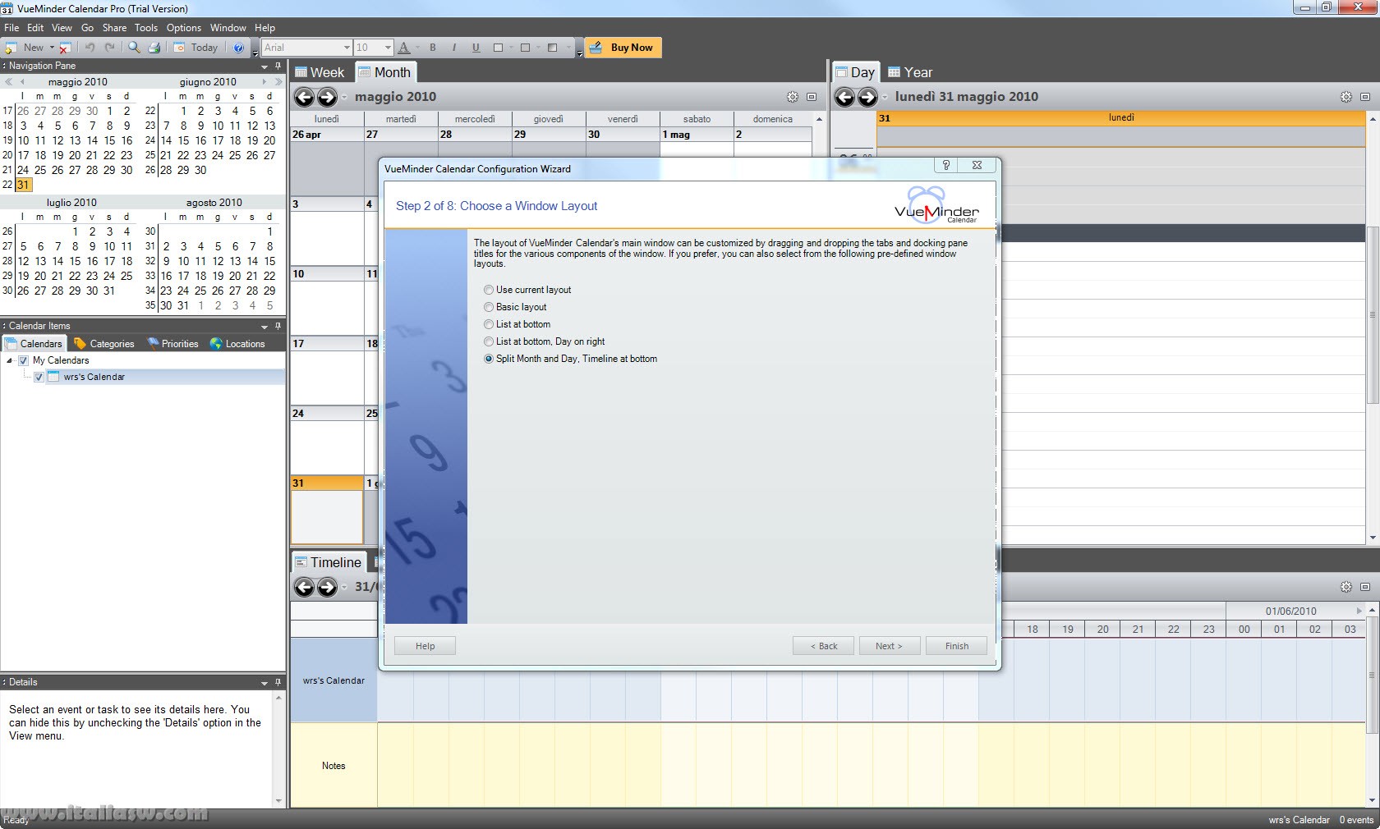The image size is (1380, 829).
Task: Select List at bottom option
Action: pyautogui.click(x=517, y=324)
